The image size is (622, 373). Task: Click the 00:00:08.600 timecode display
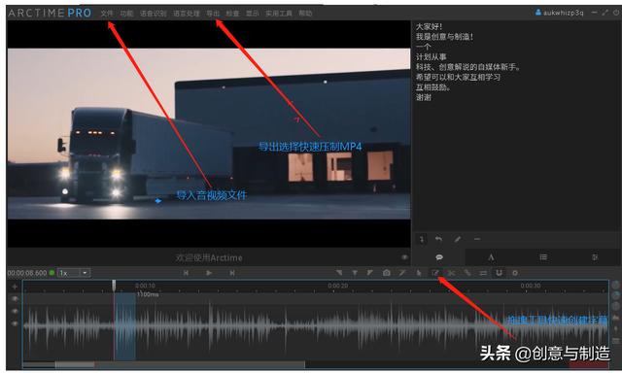tap(27, 273)
